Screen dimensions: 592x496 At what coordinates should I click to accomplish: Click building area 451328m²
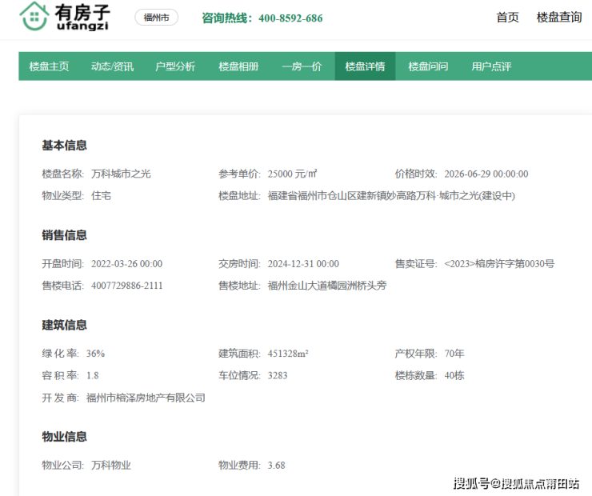(288, 354)
